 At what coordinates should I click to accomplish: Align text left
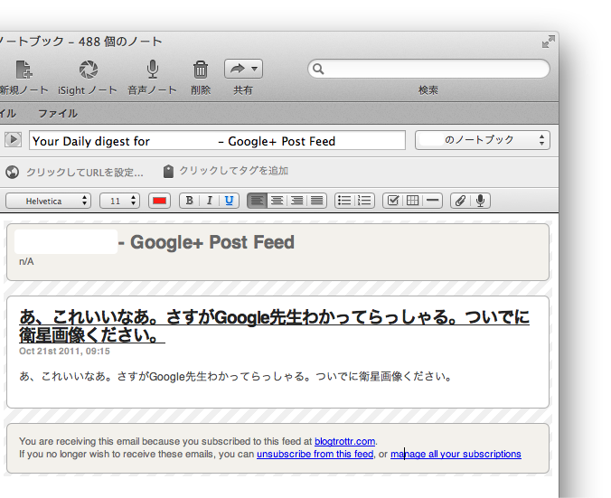[258, 201]
